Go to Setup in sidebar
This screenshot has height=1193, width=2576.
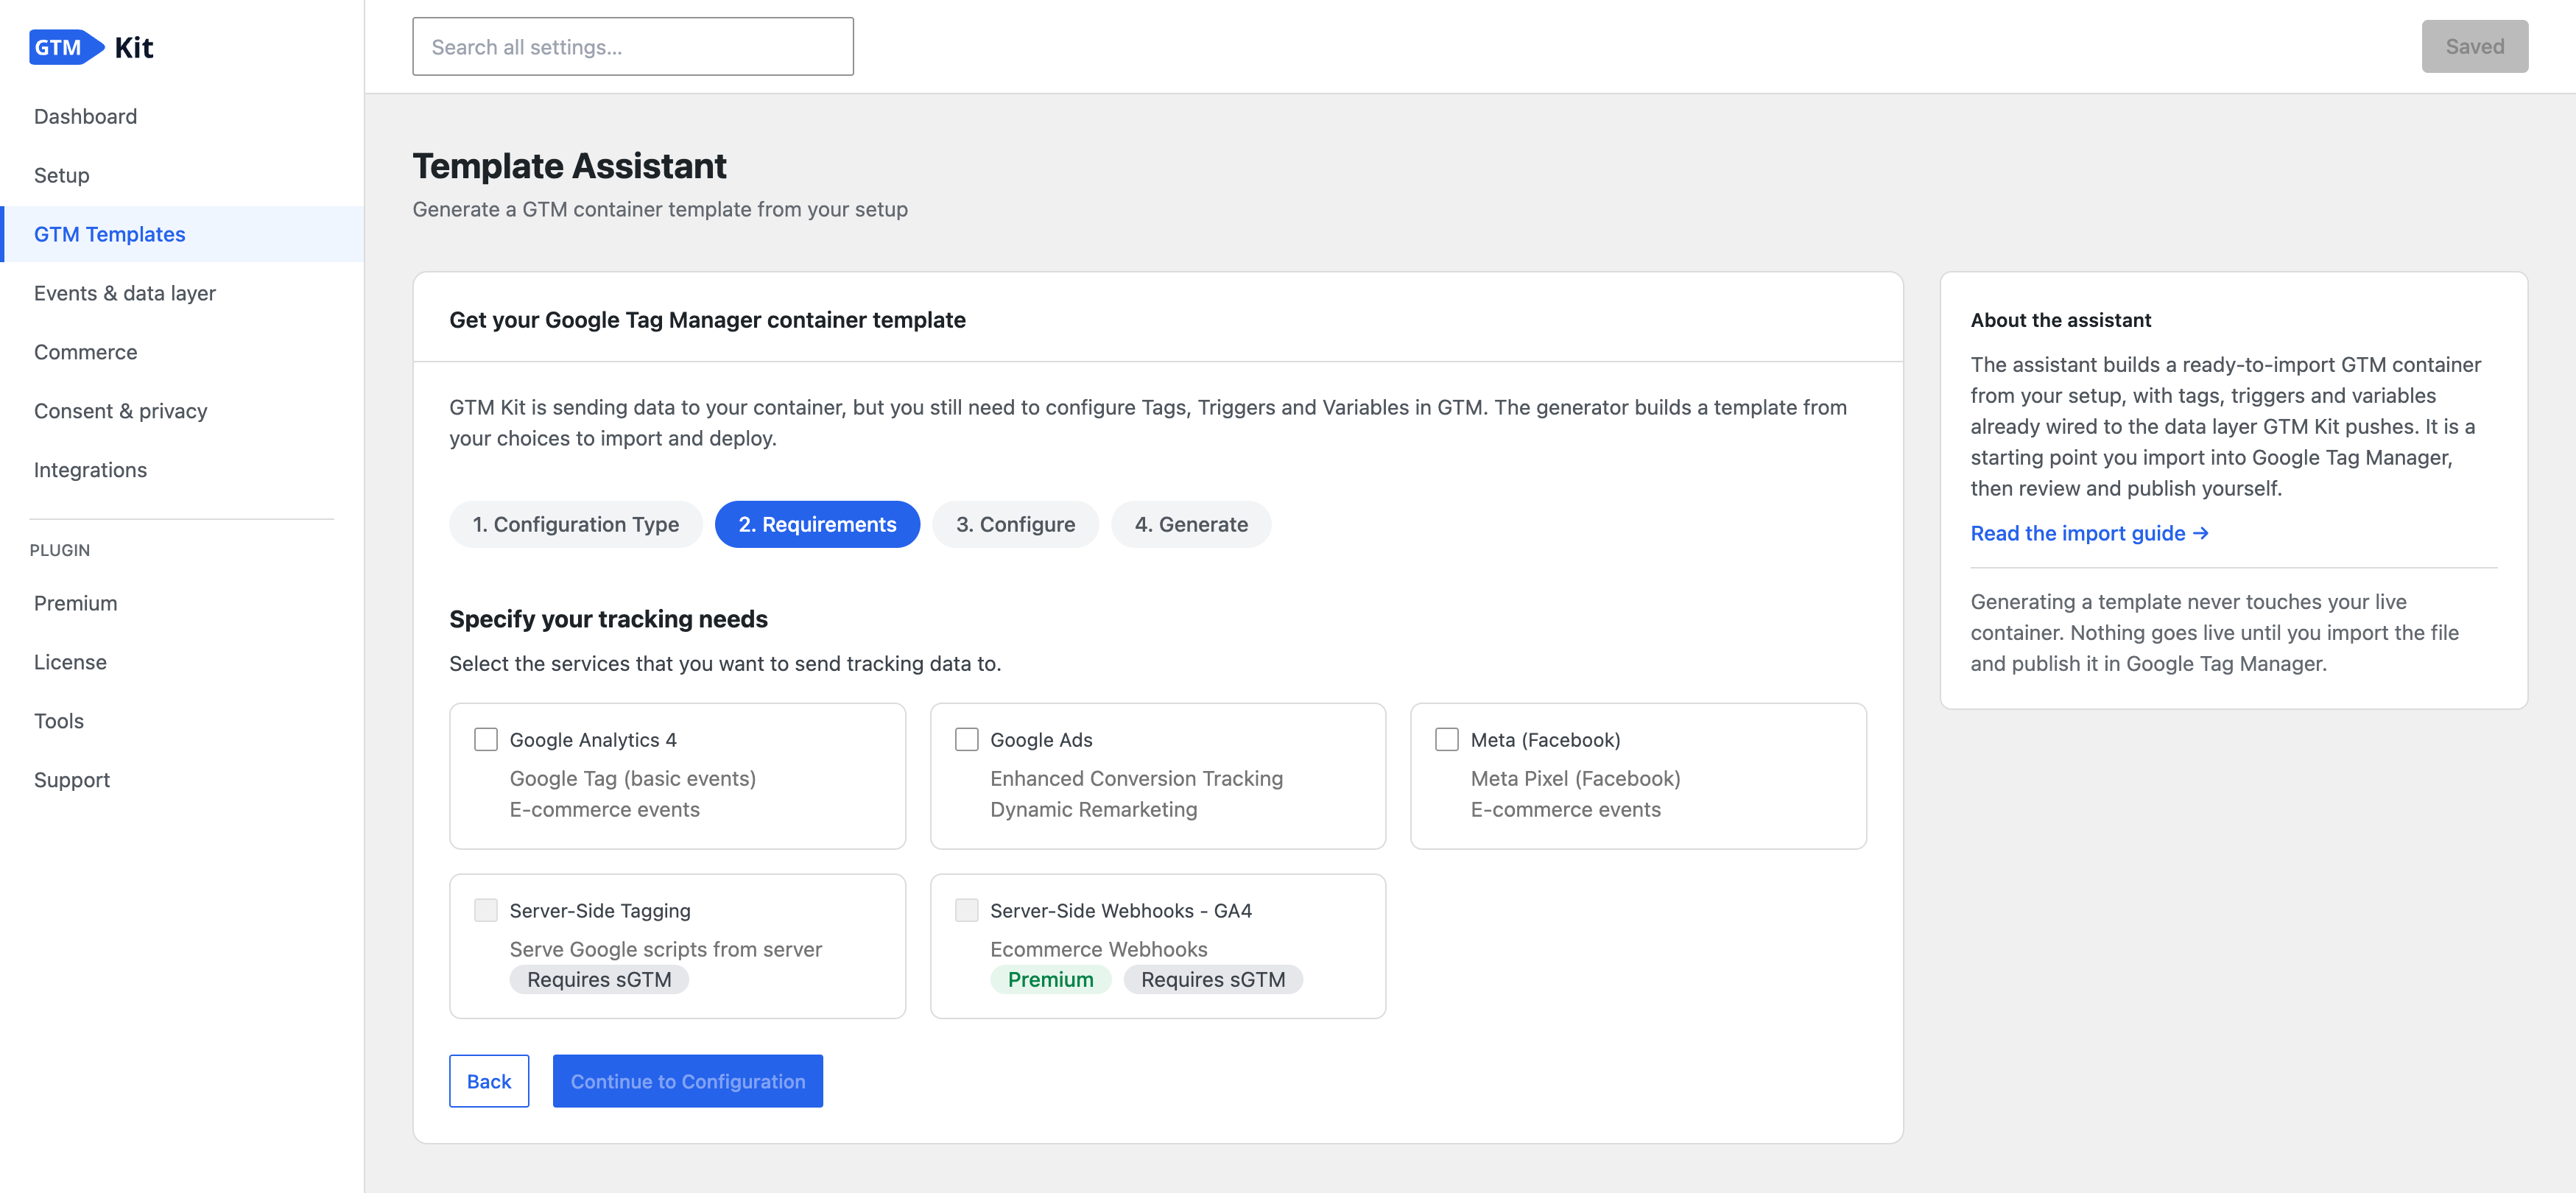[61, 175]
